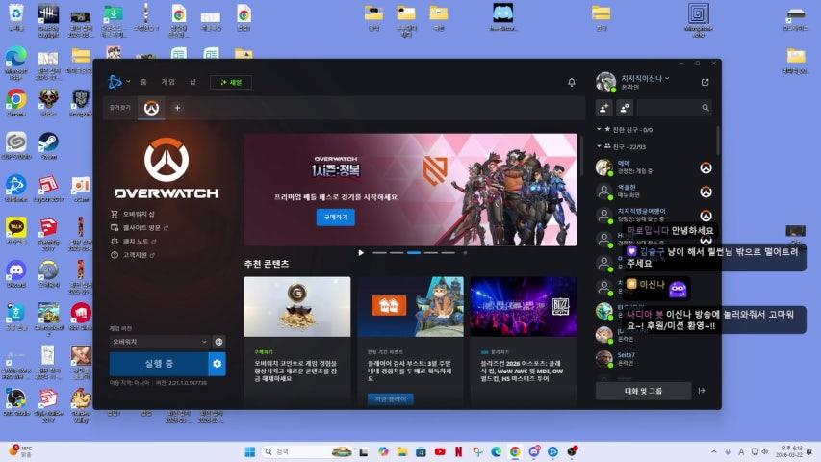Click 지금 플레이 button on middle card
This screenshot has height=462, width=821.
(391, 398)
